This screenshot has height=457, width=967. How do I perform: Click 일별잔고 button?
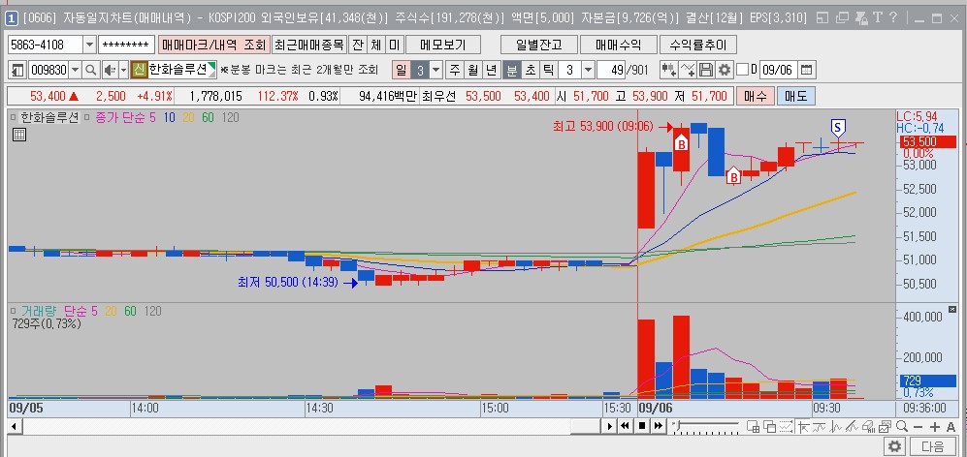(538, 45)
